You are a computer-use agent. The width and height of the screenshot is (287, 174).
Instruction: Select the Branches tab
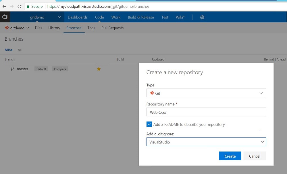[74, 28]
